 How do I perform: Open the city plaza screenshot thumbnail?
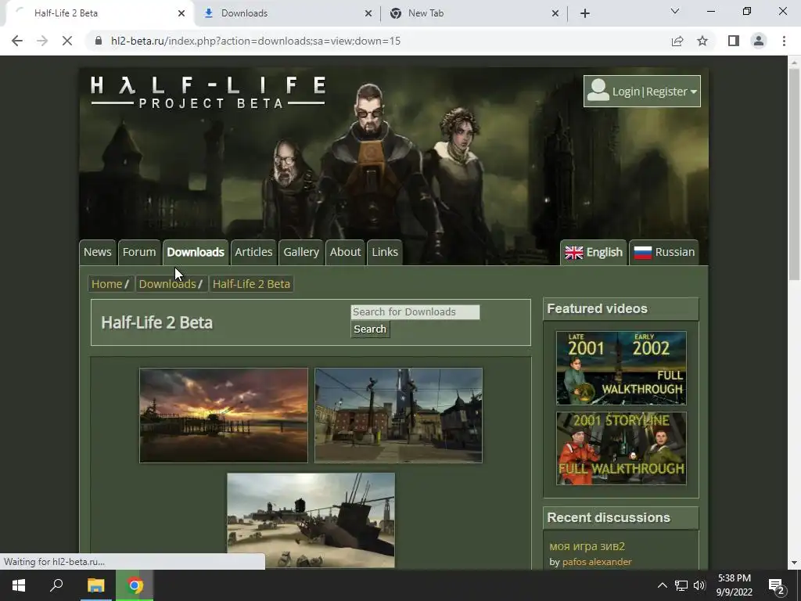[398, 416]
